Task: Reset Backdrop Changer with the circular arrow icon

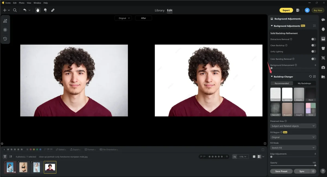Action: (310, 77)
